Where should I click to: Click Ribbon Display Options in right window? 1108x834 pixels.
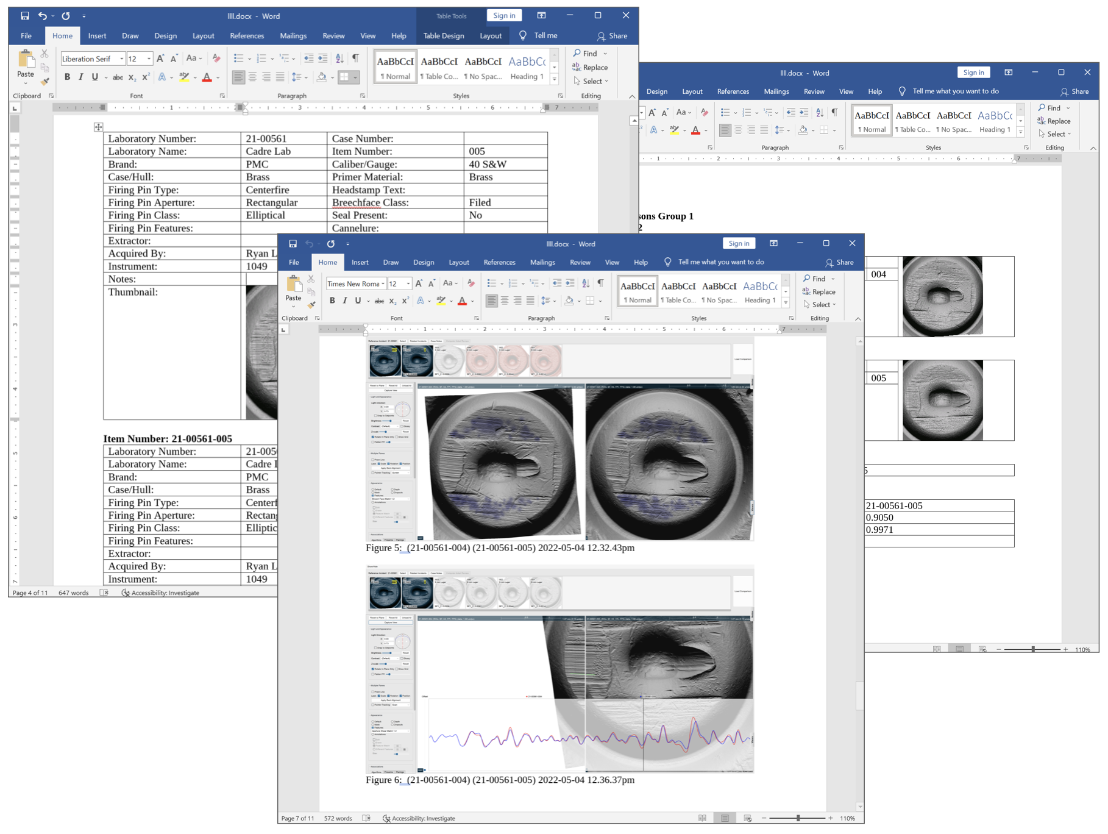[x=1009, y=73]
